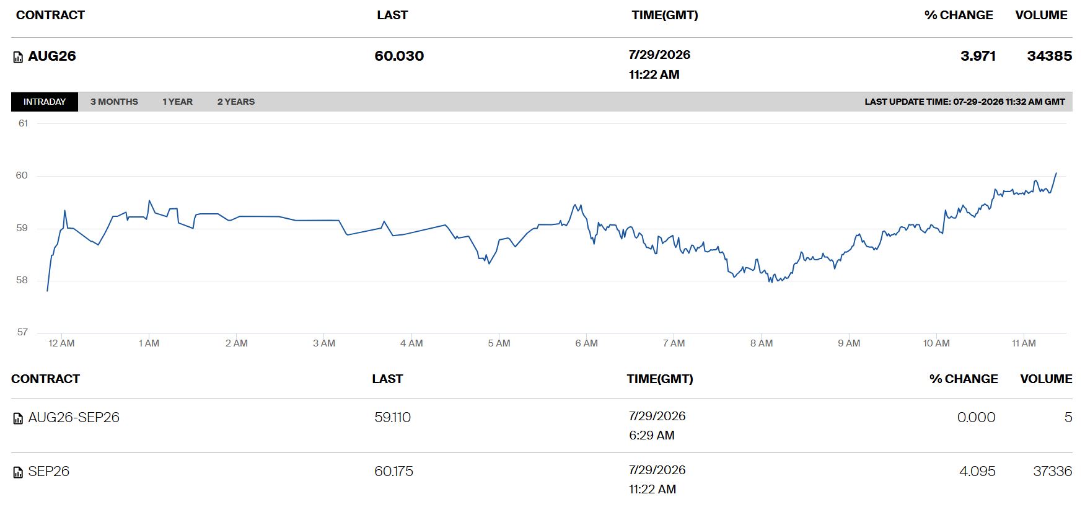Click the top VOLUME column header
1085x507 pixels.
click(1041, 15)
